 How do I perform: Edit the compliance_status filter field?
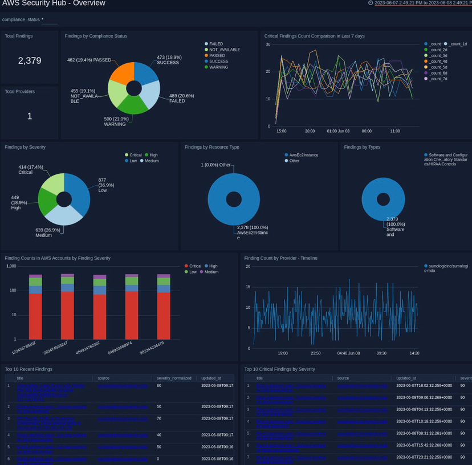click(x=50, y=20)
